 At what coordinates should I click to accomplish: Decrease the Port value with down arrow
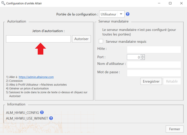tap(143, 58)
